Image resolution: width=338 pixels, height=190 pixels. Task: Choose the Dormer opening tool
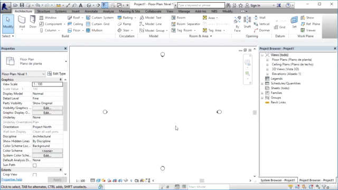pyautogui.click(x=262, y=31)
